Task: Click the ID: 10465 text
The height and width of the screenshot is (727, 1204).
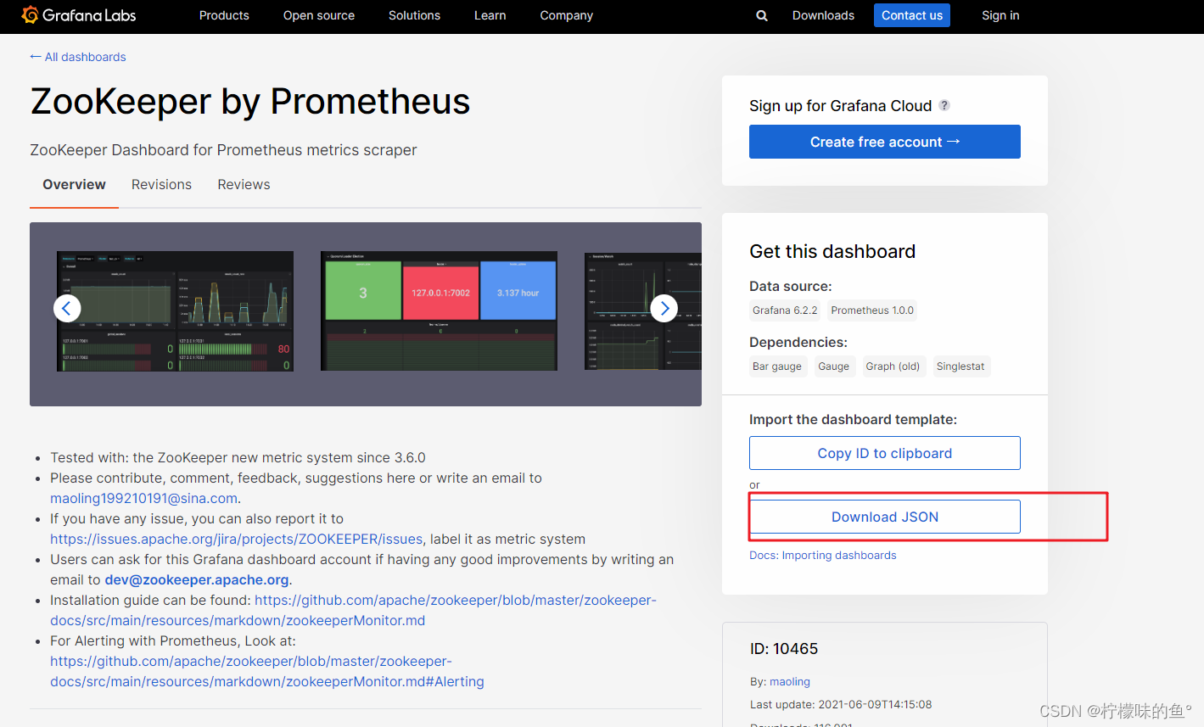Action: [x=784, y=648]
